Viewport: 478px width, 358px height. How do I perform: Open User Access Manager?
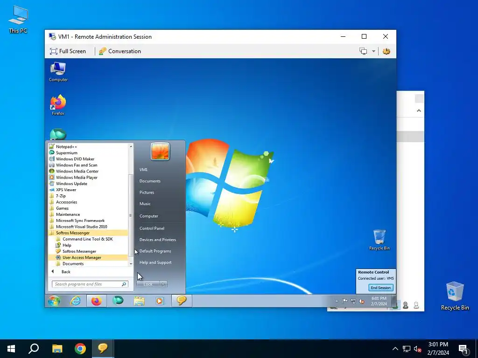tap(88, 257)
